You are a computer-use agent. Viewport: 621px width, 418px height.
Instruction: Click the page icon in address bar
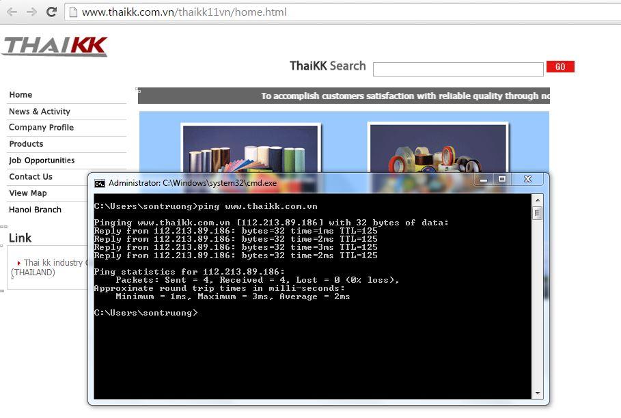click(x=73, y=12)
